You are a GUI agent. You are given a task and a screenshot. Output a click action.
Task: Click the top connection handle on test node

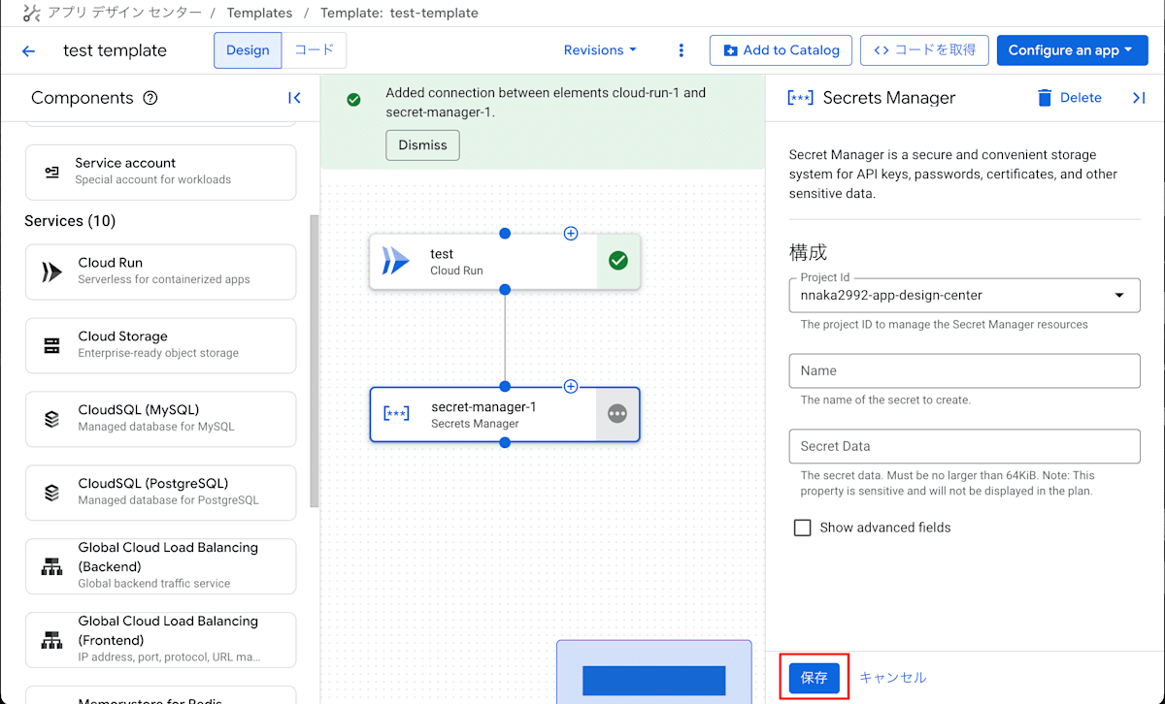505,234
